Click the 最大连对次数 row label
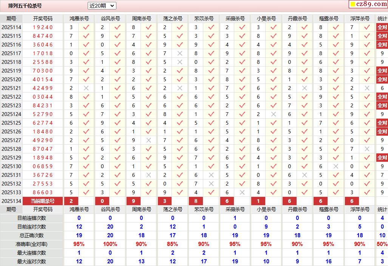Viewport: 388px width, 266px height. pyautogui.click(x=31, y=261)
